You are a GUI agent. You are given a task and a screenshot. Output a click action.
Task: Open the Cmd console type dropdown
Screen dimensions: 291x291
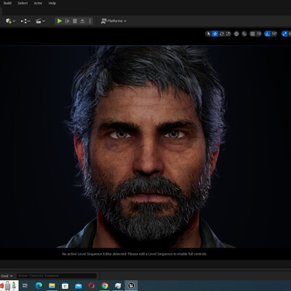coord(7,276)
